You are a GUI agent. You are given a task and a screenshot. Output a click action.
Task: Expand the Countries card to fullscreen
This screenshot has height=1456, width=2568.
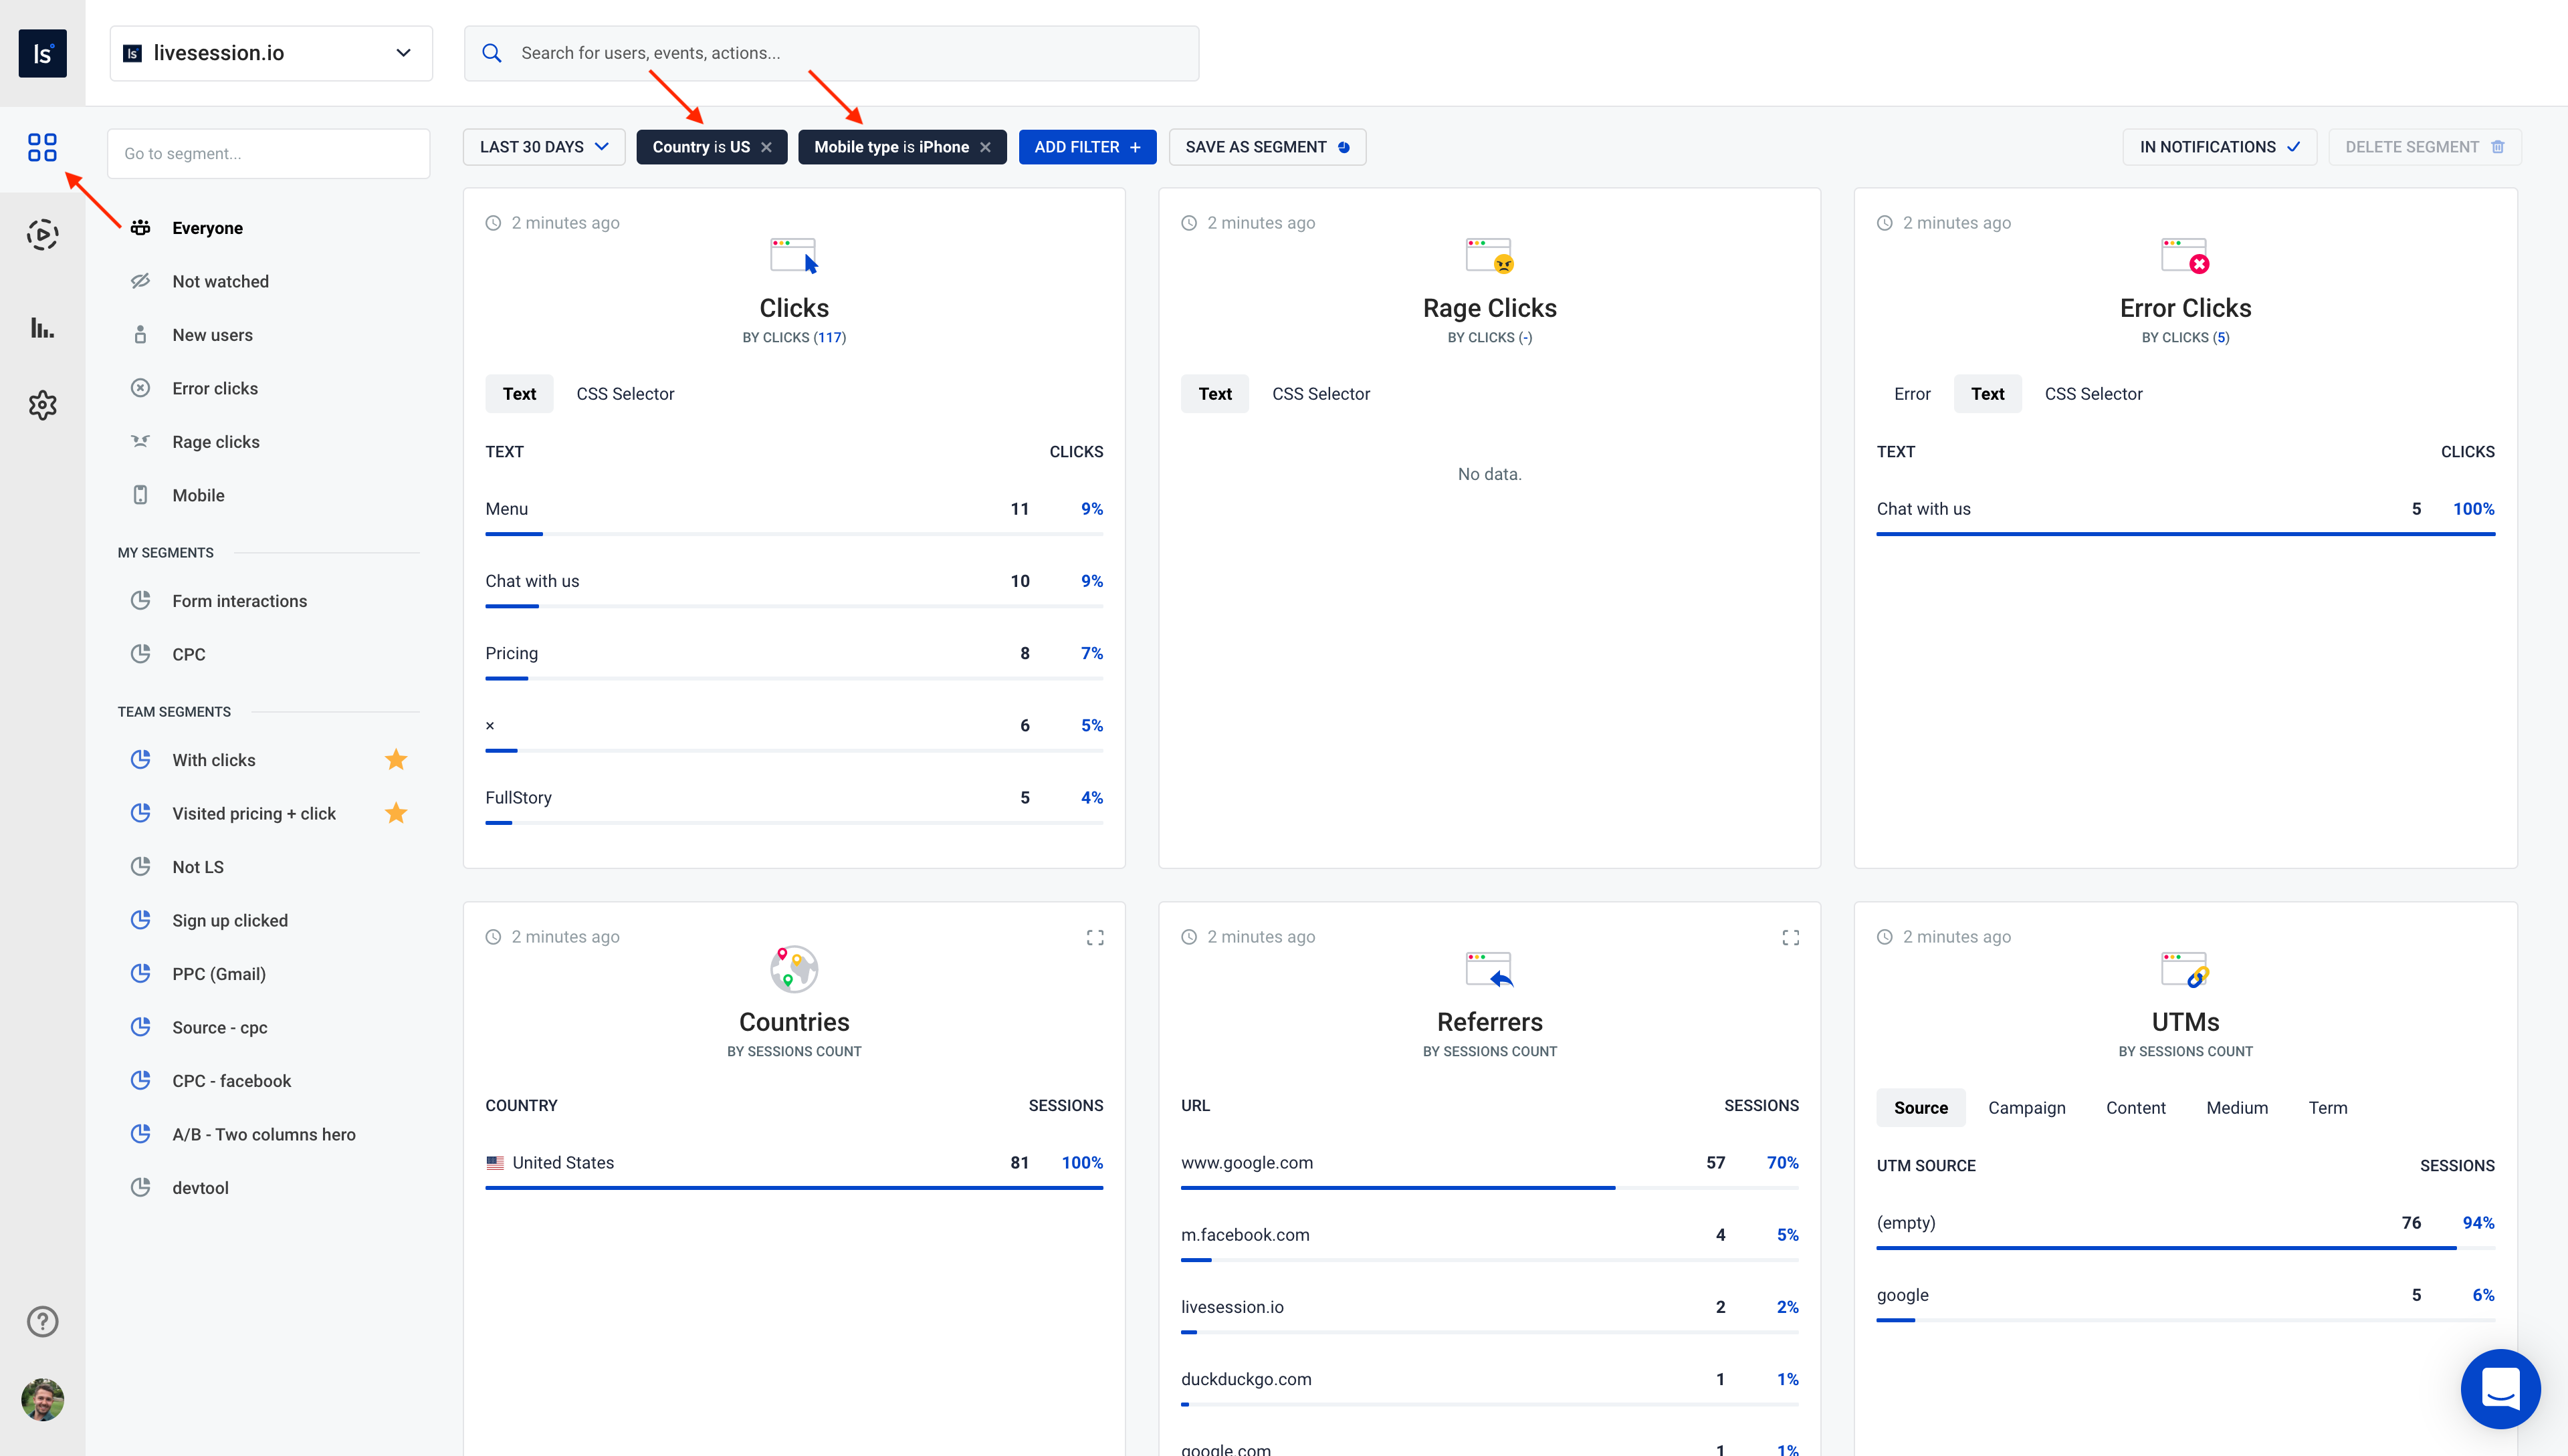1095,937
